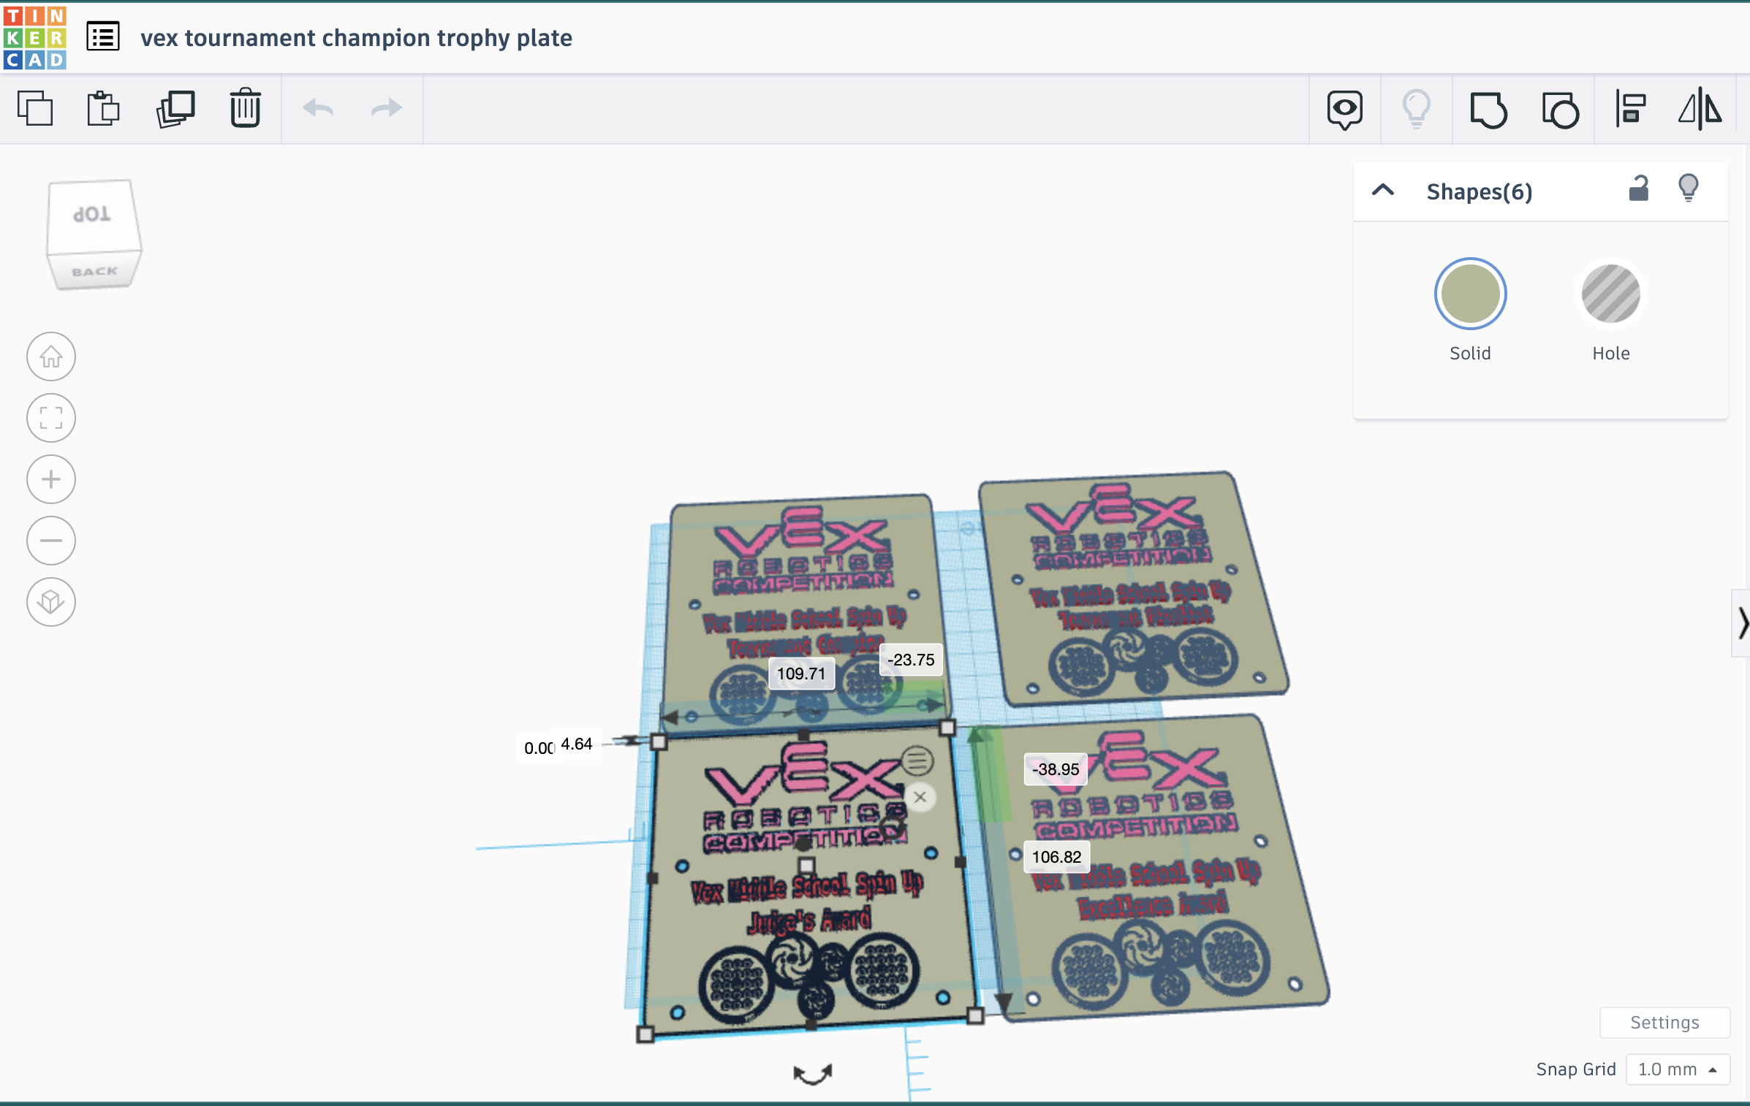The width and height of the screenshot is (1750, 1106).
Task: Collapse the Shapes(6) panel
Action: (1383, 191)
